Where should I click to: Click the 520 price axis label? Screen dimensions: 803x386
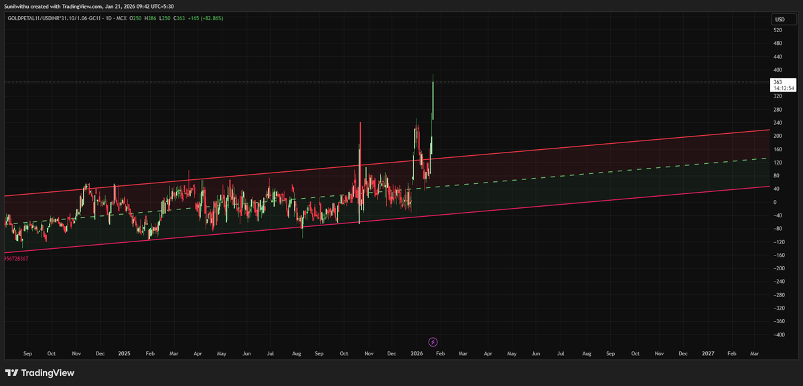click(778, 30)
